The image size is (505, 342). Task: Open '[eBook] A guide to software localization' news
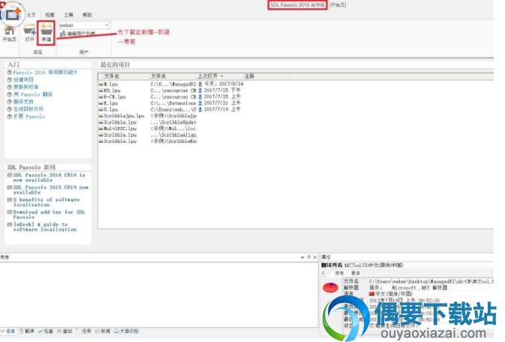[x=45, y=227]
